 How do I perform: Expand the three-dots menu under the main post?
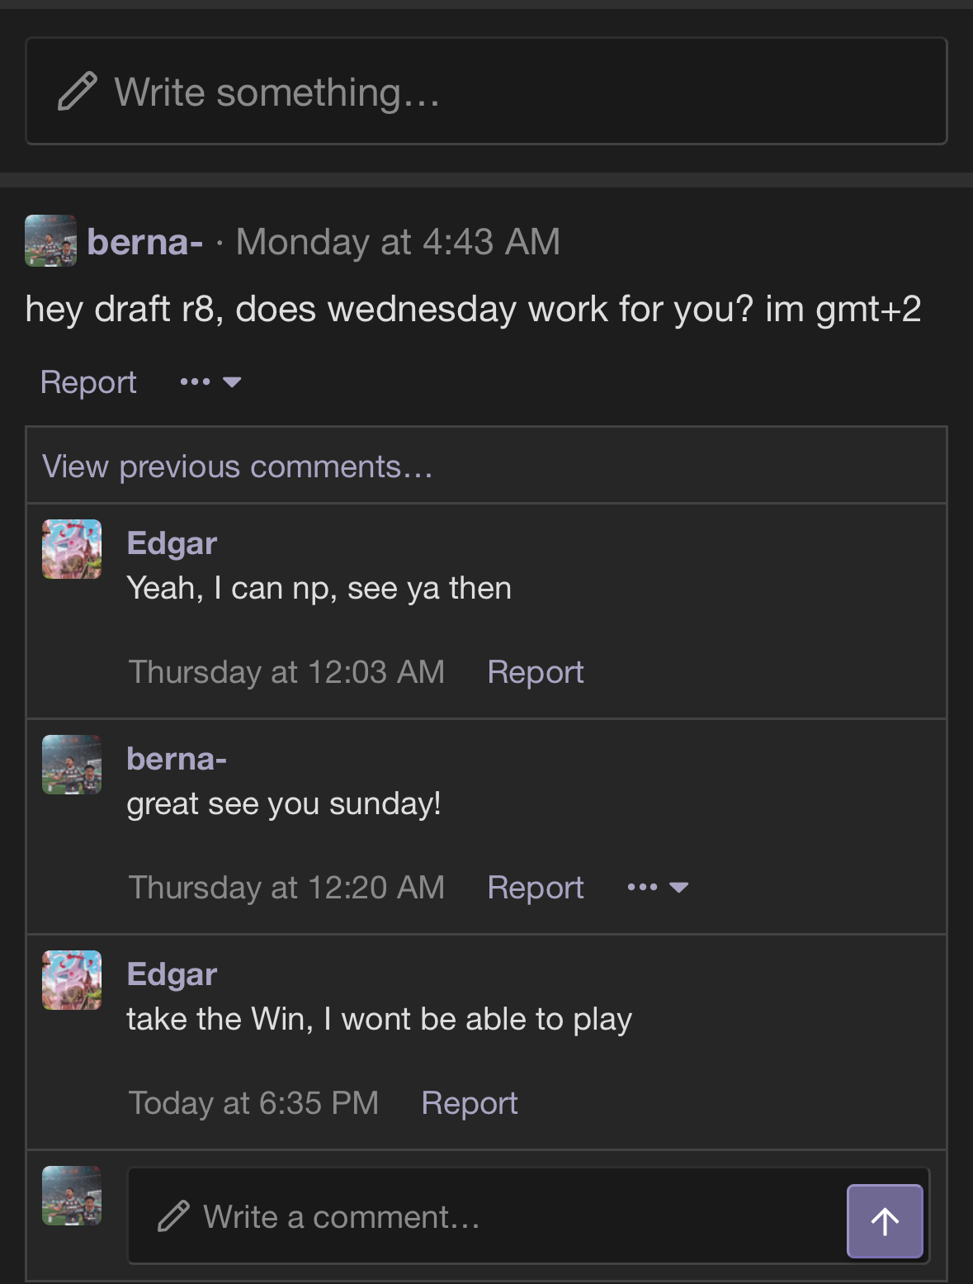tap(210, 381)
